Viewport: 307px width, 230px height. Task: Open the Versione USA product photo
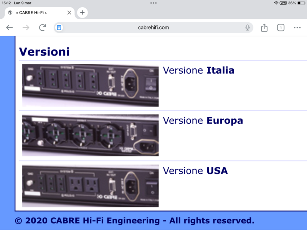90,186
